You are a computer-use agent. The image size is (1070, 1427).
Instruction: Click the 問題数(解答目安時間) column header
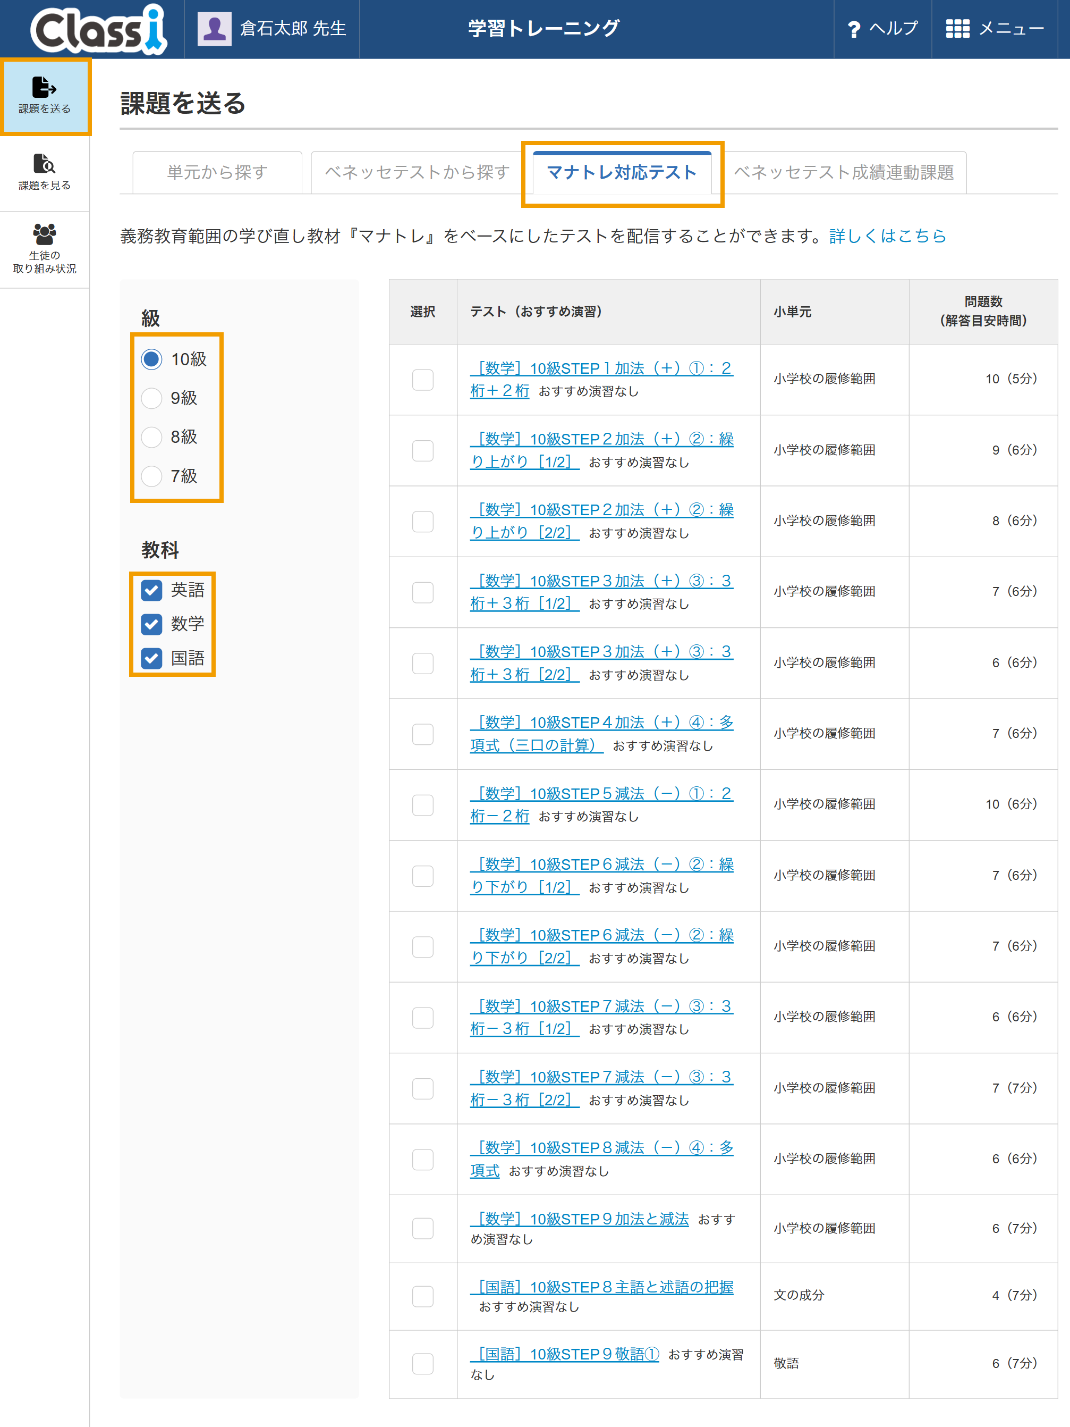pos(983,312)
